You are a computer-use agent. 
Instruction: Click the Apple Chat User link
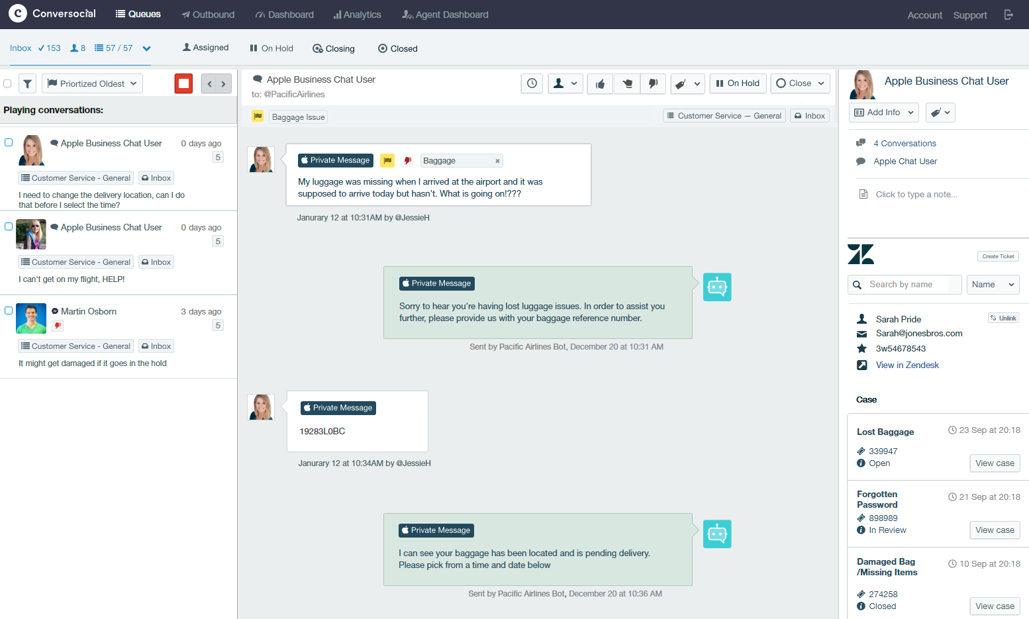tap(905, 162)
